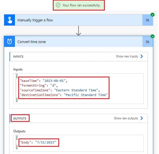The width and height of the screenshot is (159, 154).
Task: Click the destinationTimeZone Pacific Standard Time value
Action: point(86,95)
